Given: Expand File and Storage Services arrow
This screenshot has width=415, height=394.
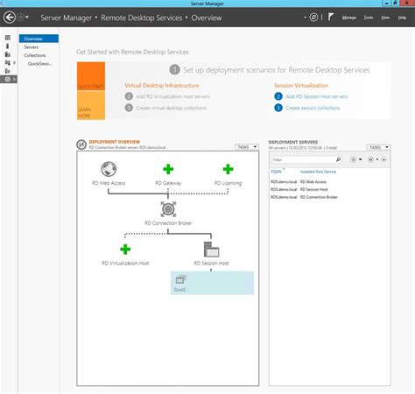Looking at the screenshot, I should pos(14,62).
